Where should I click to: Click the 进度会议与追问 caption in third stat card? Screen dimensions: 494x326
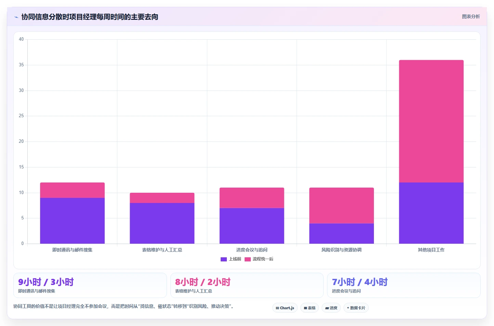(x=346, y=291)
